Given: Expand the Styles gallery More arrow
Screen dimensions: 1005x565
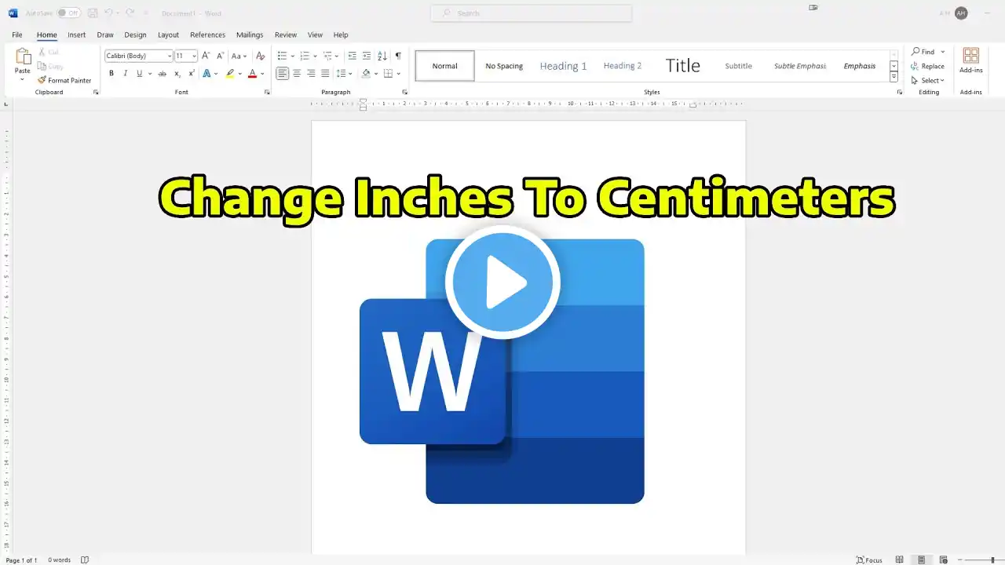Looking at the screenshot, I should [894, 77].
